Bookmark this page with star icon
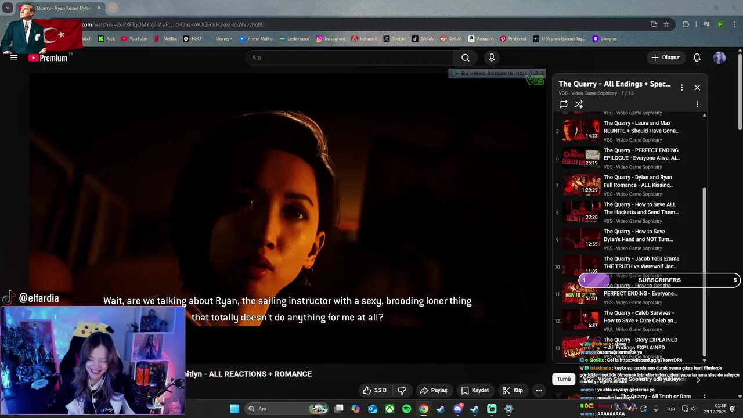The height and width of the screenshot is (418, 743). pos(666,24)
